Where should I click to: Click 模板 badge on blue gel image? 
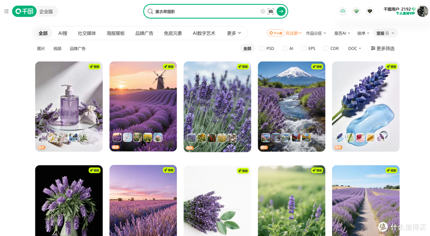tap(392, 67)
